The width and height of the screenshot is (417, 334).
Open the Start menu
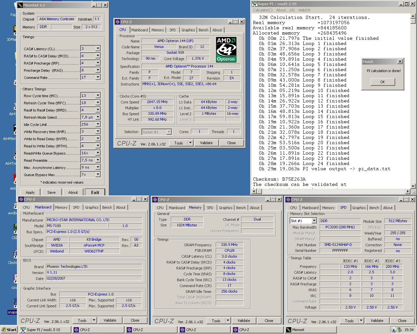coord(9,330)
